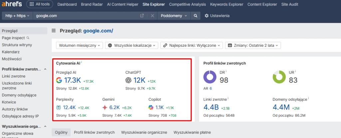Open Kalendarz in the sidebar

[11, 52]
